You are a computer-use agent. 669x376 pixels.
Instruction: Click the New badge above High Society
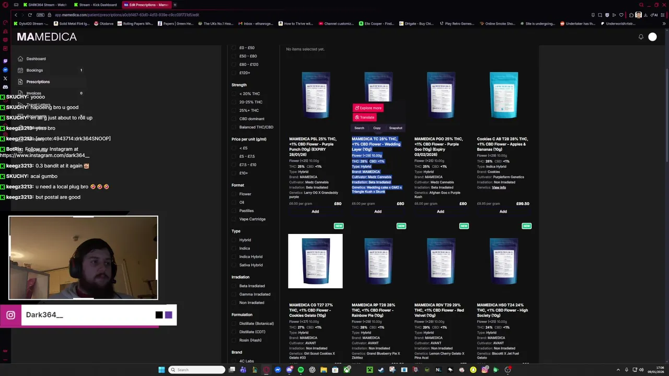coord(526,226)
